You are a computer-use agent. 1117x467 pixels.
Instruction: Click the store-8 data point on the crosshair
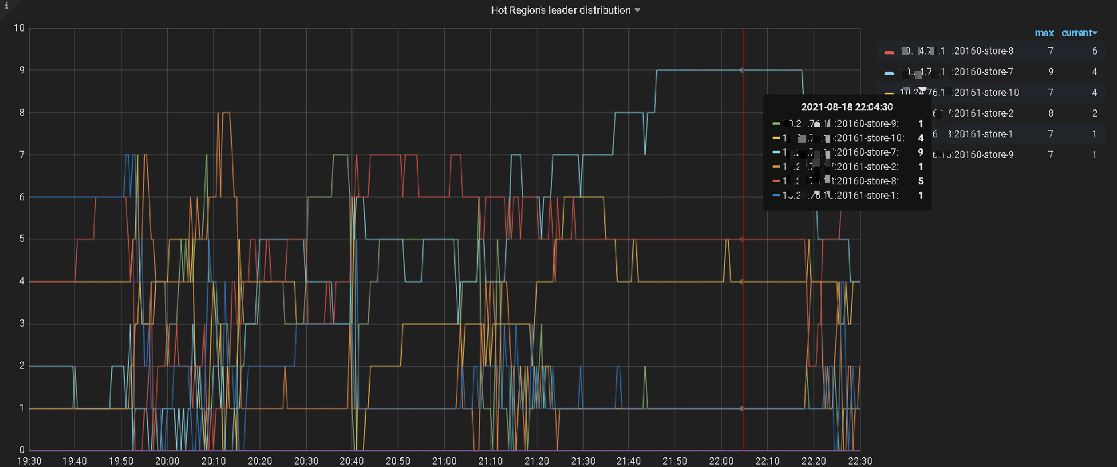tap(742, 239)
